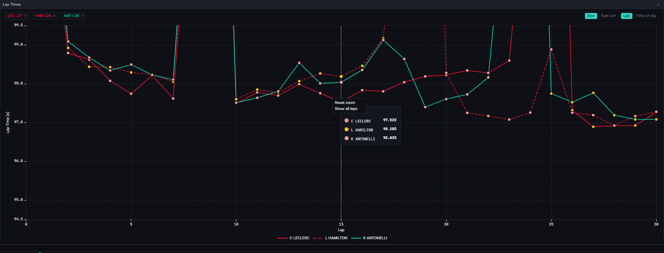Click the 99.5 y-axis tick label
Viewport: 664px width, 253px height.
[19, 25]
